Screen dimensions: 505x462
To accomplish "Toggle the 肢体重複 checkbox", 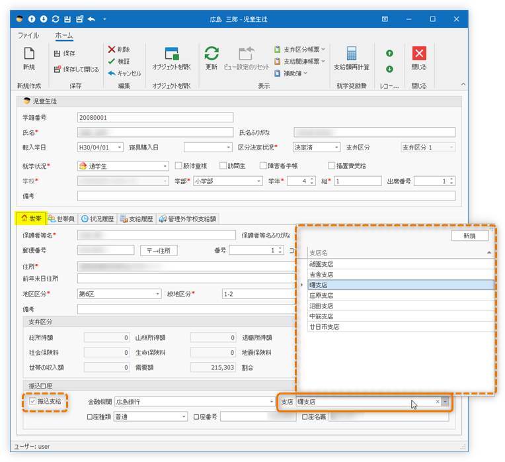I will pyautogui.click(x=178, y=165).
